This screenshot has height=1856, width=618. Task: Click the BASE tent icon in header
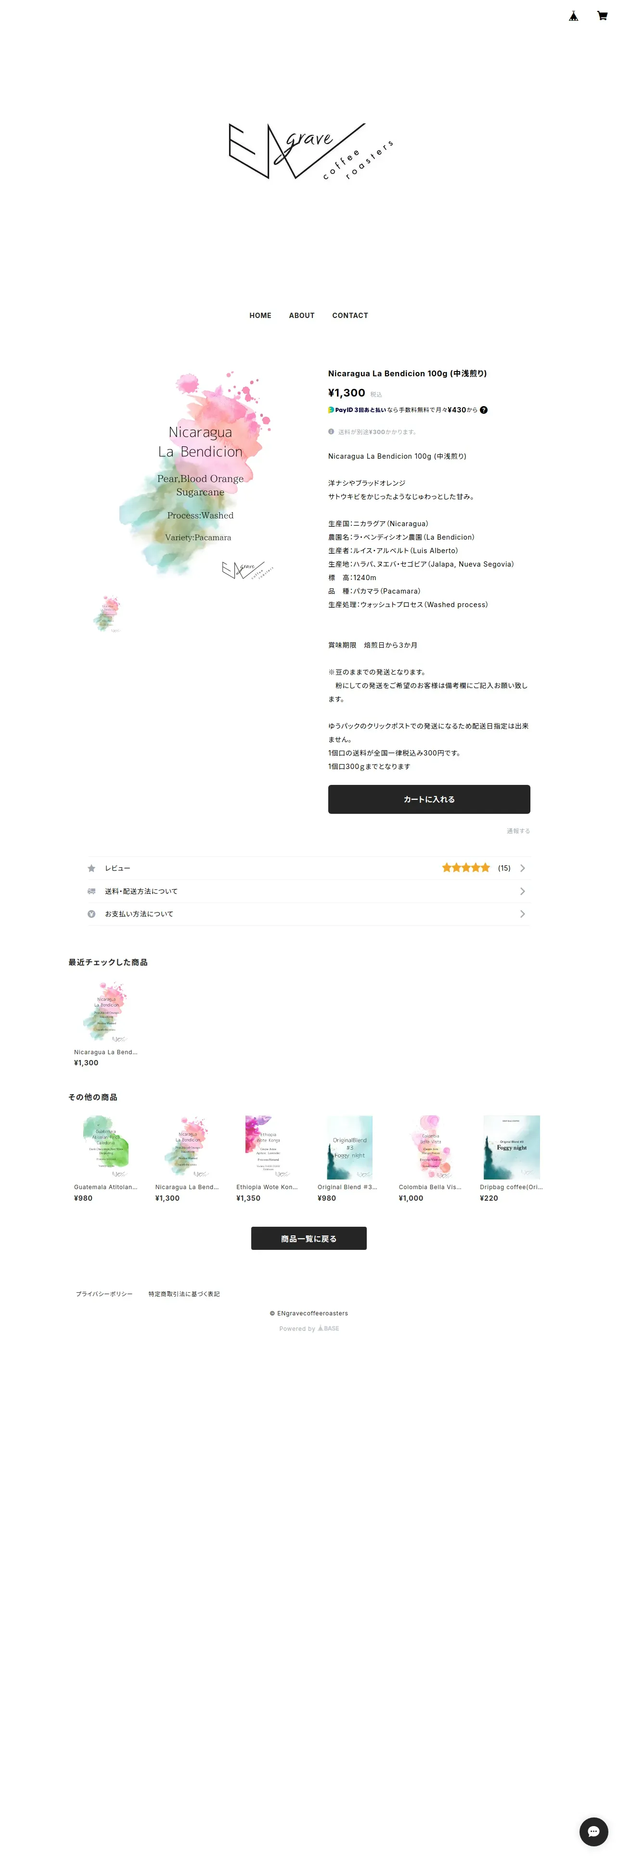click(x=573, y=16)
